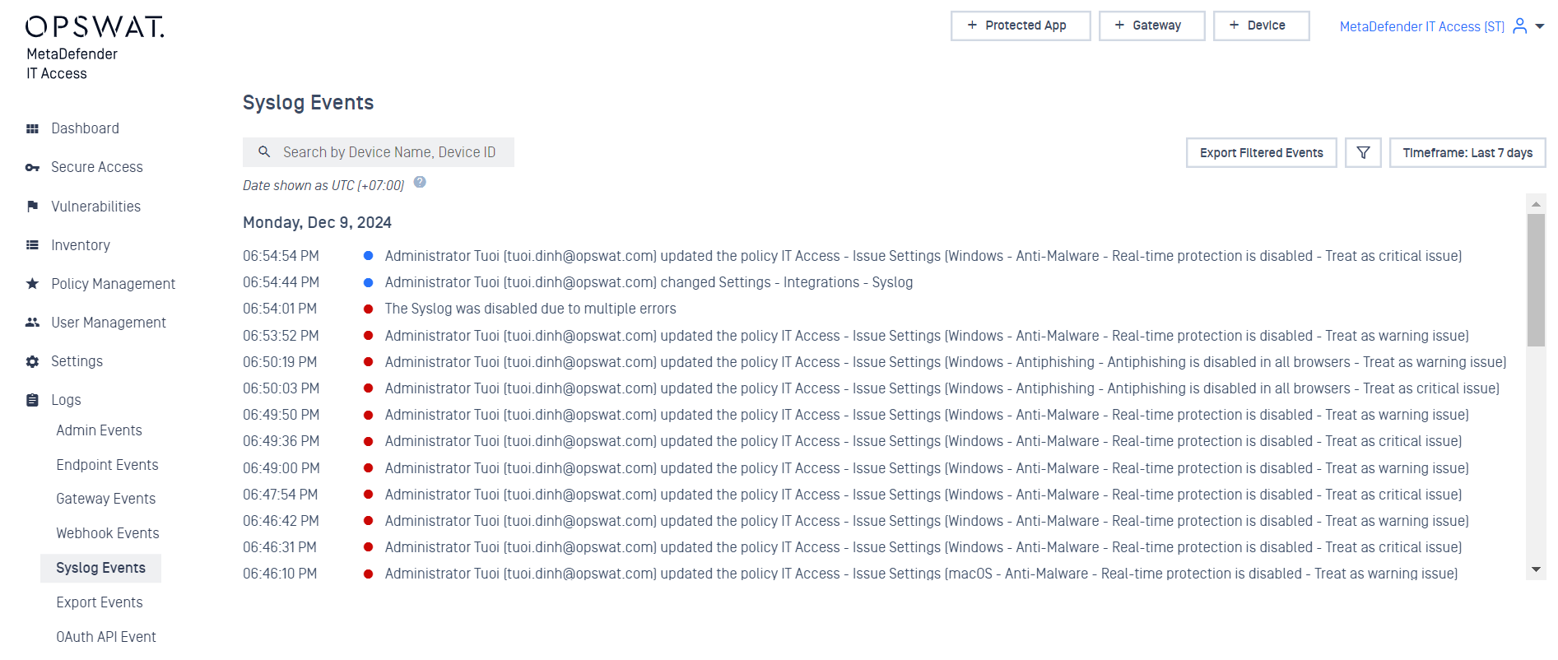Click blue dot of 06:54:54 PM event
1558x660 pixels.
[369, 256]
